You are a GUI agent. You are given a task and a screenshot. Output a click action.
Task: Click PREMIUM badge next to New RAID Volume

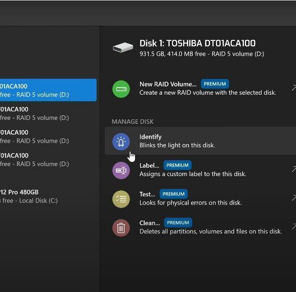pyautogui.click(x=215, y=84)
